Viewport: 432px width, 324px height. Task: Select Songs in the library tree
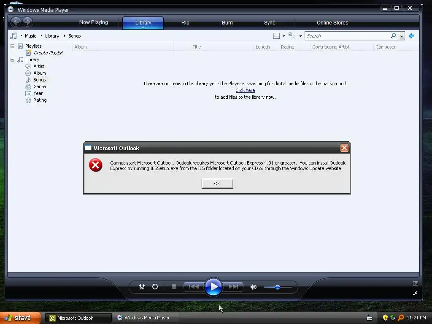(39, 80)
